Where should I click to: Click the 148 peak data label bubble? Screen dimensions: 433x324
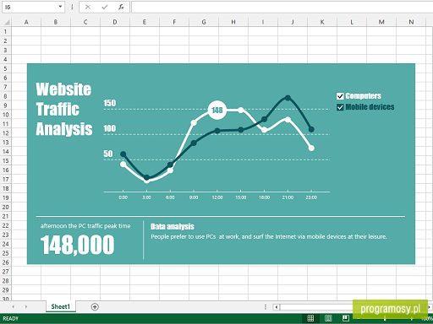pyautogui.click(x=217, y=110)
